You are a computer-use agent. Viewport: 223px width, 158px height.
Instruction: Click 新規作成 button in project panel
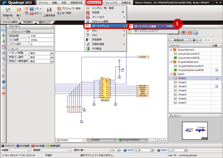pyautogui.click(x=179, y=40)
